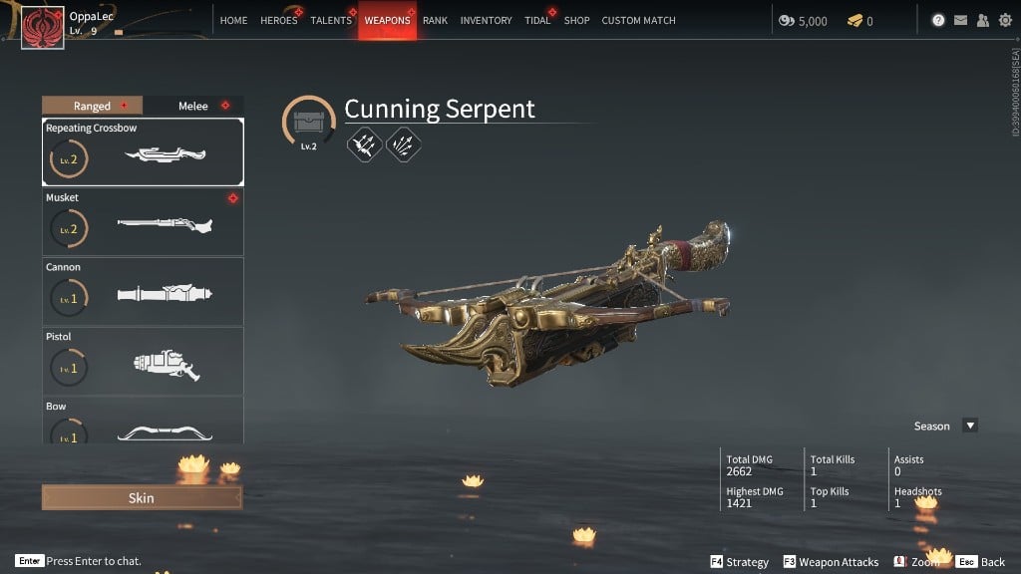This screenshot has width=1021, height=574.
Task: Open the friends list icon
Action: click(983, 20)
